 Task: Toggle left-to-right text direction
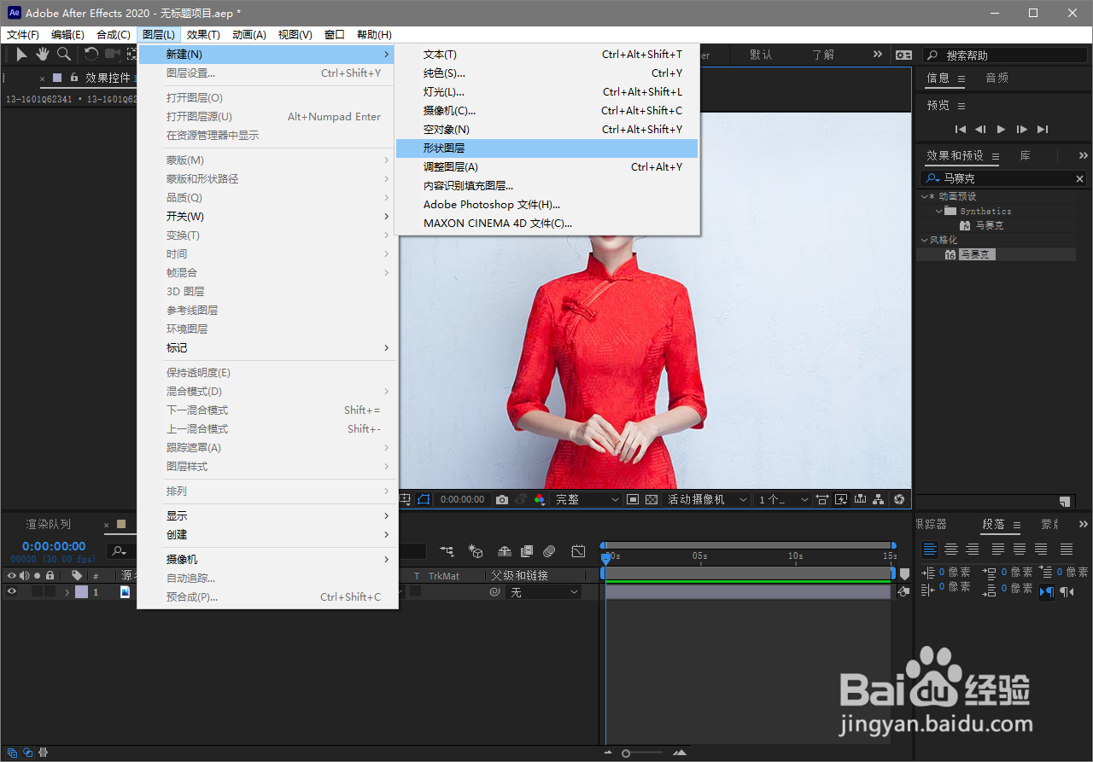[x=1047, y=591]
